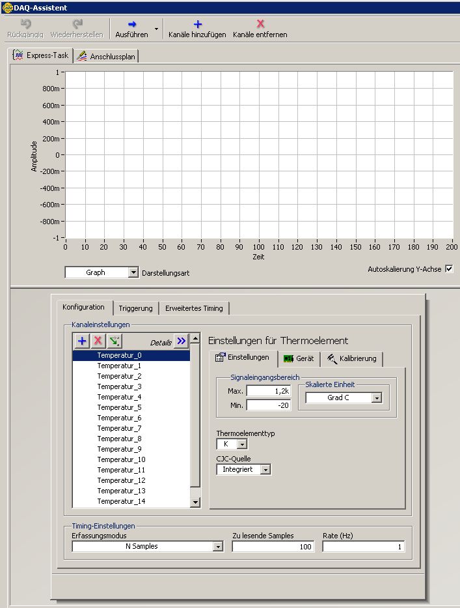
Task: Open the Gerät sub-tab
Action: [x=299, y=358]
